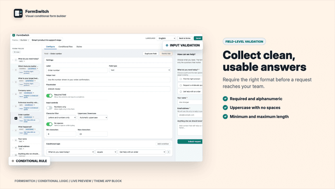Click the number 5 badge beside Estimated monthly volume

[x=16, y=106]
